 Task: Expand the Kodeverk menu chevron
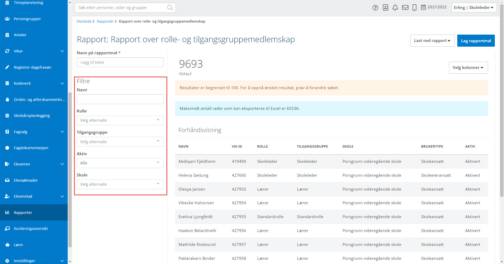(x=62, y=83)
